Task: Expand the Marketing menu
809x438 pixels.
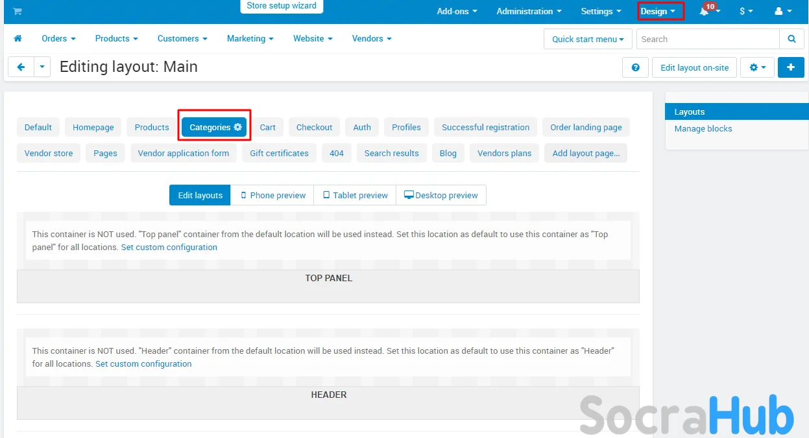Action: (250, 38)
